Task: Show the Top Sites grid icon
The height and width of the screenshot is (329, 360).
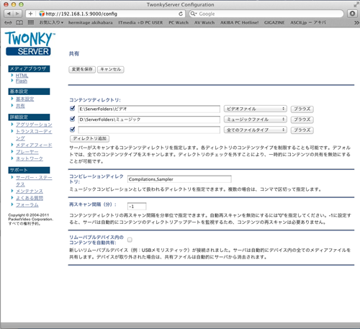Action: click(31, 22)
